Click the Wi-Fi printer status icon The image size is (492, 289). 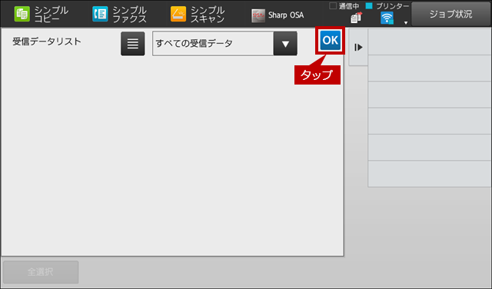pos(387,18)
